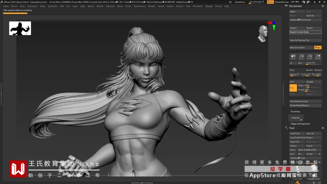Open the Dynamics menu
The image size is (327, 184).
tap(53, 6)
